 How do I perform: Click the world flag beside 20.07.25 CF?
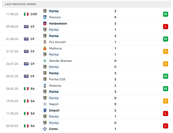tap(26, 76)
